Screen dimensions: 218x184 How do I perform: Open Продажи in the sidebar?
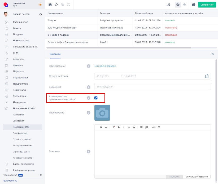[18, 34]
